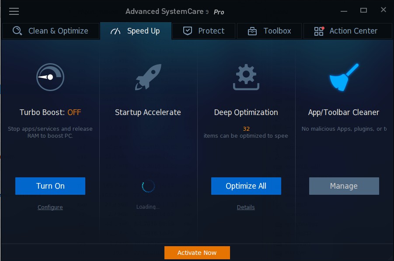Click the Speed Up gauge icon
Screen dimensions: 394x261
point(115,31)
